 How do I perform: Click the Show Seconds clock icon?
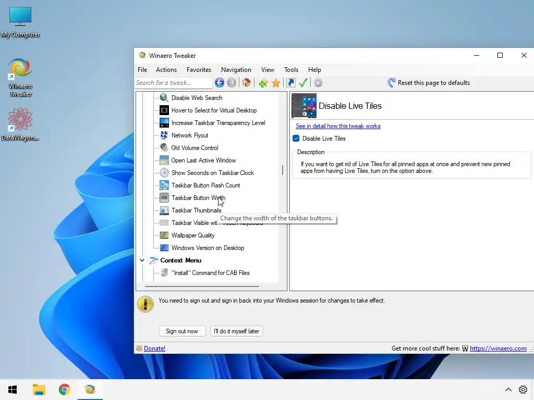point(164,173)
